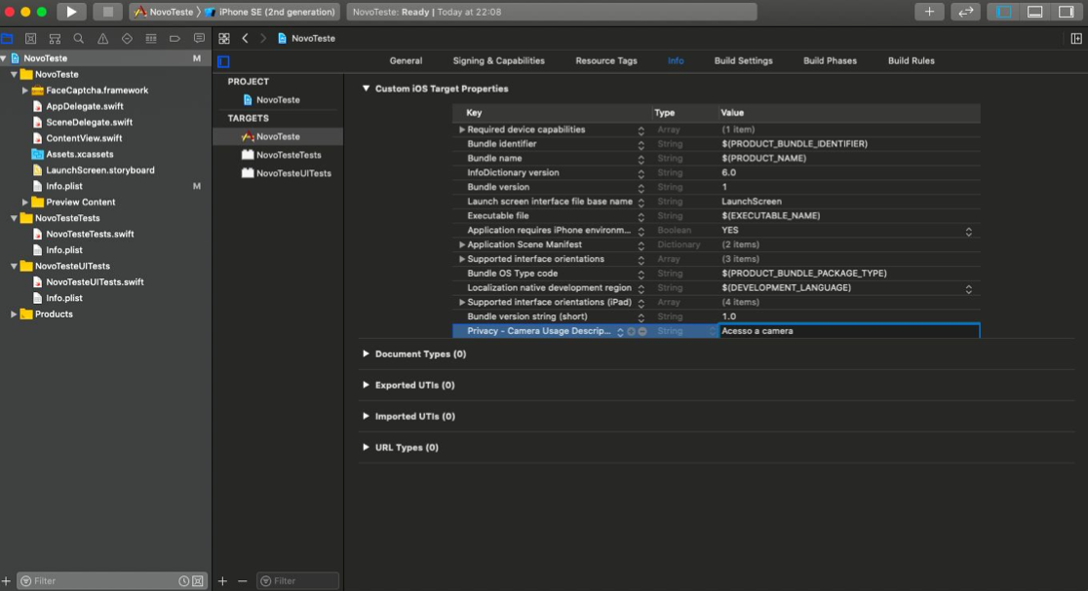Viewport: 1088px width, 591px height.
Task: Switch to Signing & Capabilities tab
Action: point(499,61)
